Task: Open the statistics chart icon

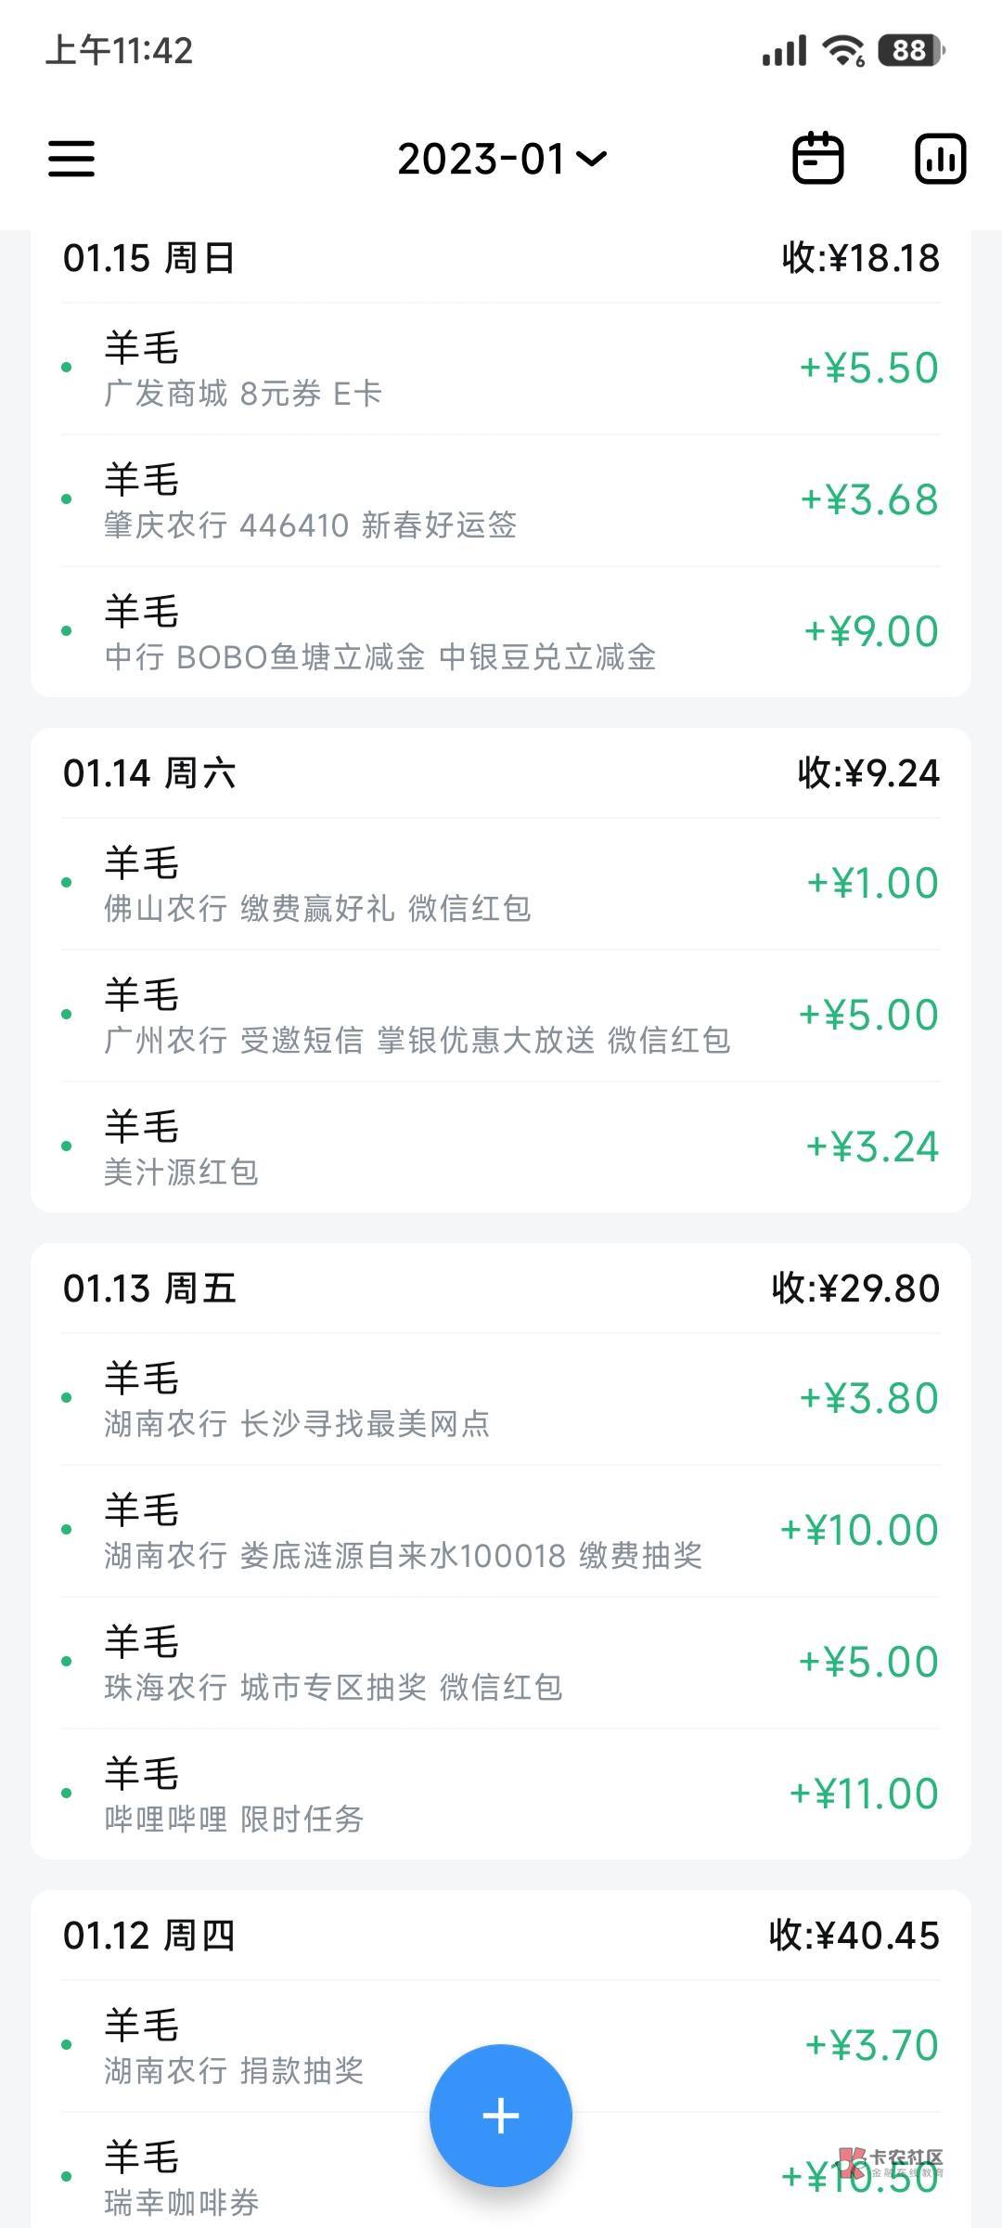Action: pyautogui.click(x=940, y=158)
